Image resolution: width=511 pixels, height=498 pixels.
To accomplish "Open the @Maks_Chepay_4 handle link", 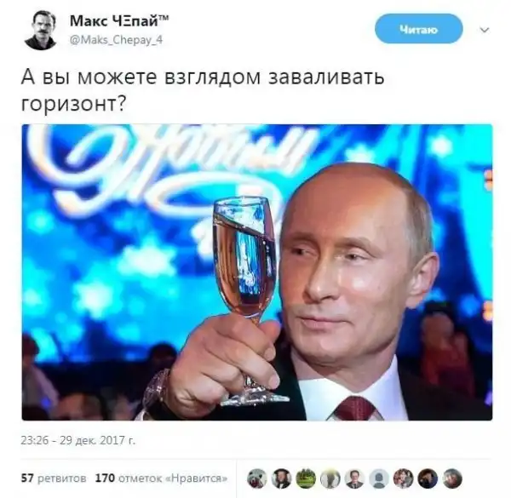I will click(116, 40).
